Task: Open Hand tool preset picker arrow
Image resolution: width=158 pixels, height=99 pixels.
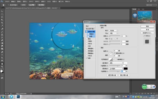Action: (6, 5)
